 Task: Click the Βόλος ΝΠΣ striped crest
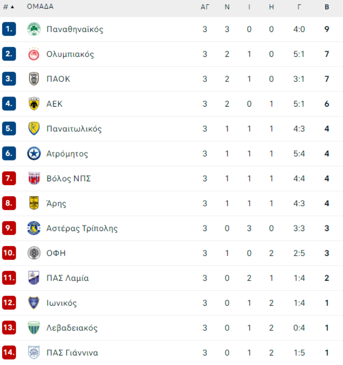click(x=34, y=178)
